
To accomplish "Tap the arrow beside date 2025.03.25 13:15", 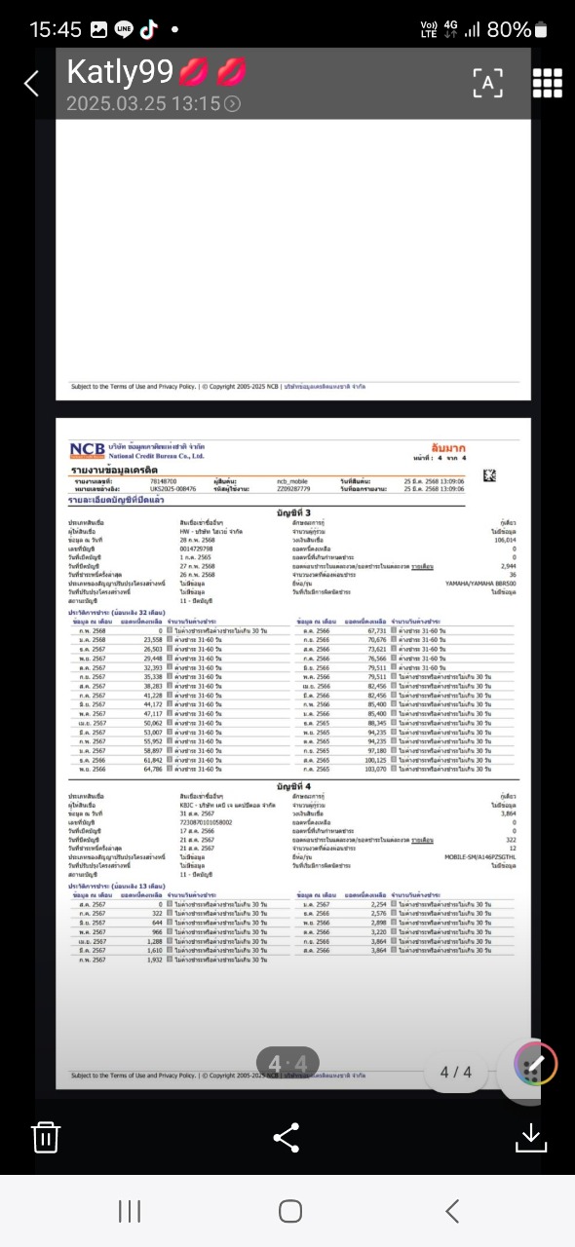I will 232,103.
